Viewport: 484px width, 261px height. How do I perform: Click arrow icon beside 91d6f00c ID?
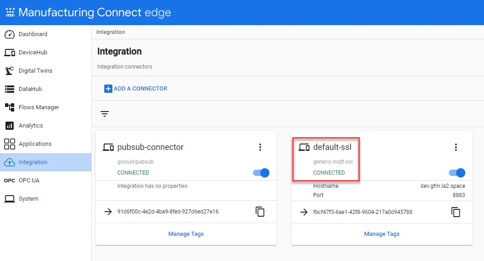(108, 212)
